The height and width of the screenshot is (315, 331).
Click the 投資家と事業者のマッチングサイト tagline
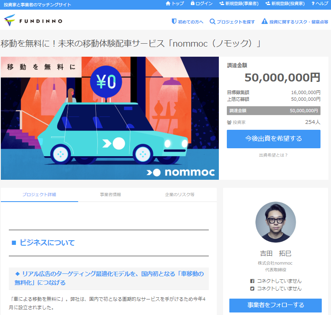[x=37, y=5]
